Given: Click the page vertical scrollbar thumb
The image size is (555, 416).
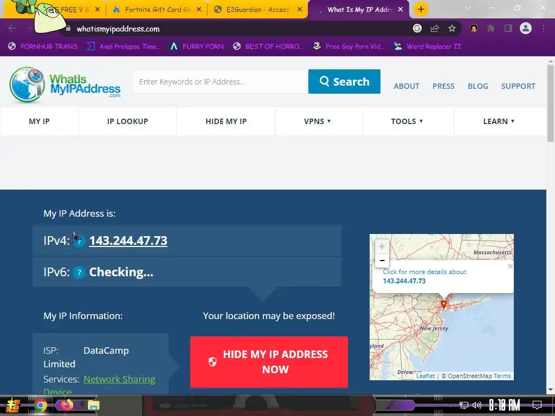Looking at the screenshot, I should [x=551, y=103].
